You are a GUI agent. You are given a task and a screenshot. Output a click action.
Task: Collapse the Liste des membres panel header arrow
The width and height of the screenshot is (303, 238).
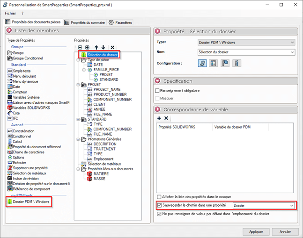[x=9, y=30]
